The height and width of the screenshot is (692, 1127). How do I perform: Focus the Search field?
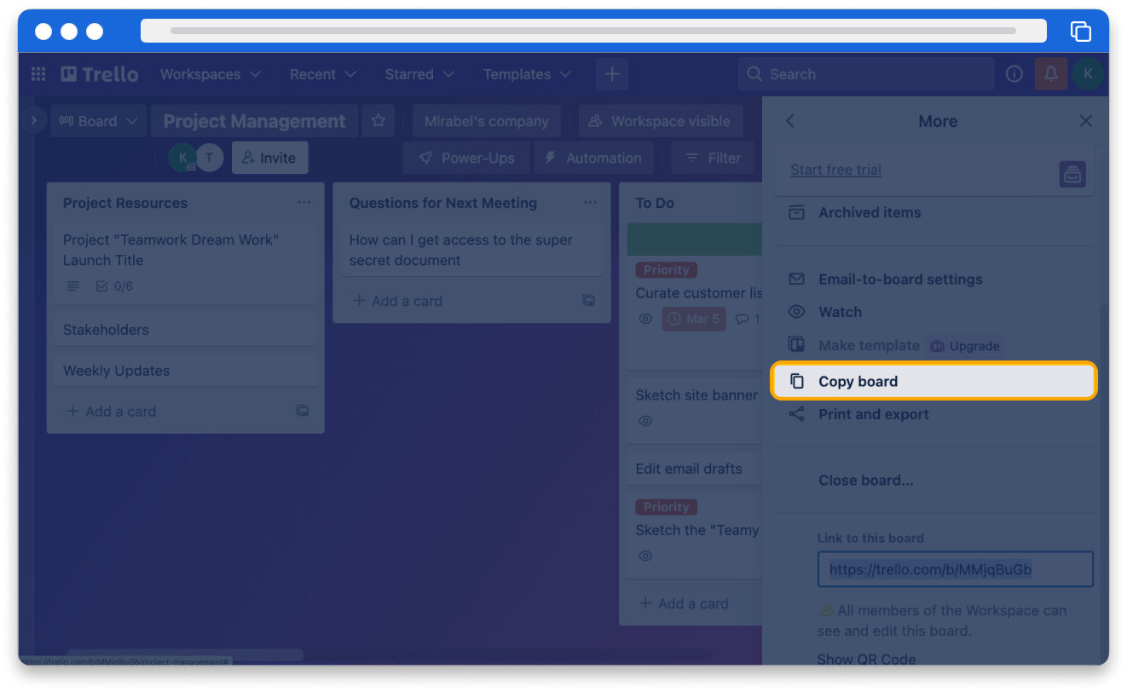coord(866,74)
